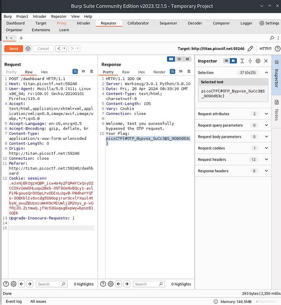
Task: Toggle Request non-printable characters \n
Action: 84,71
